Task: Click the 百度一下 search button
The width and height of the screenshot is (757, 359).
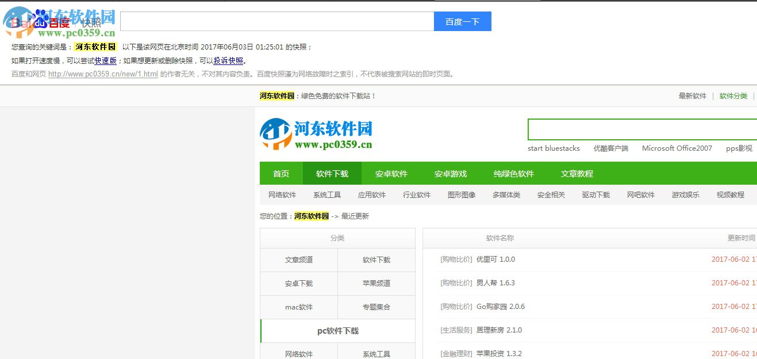Action: 463,21
